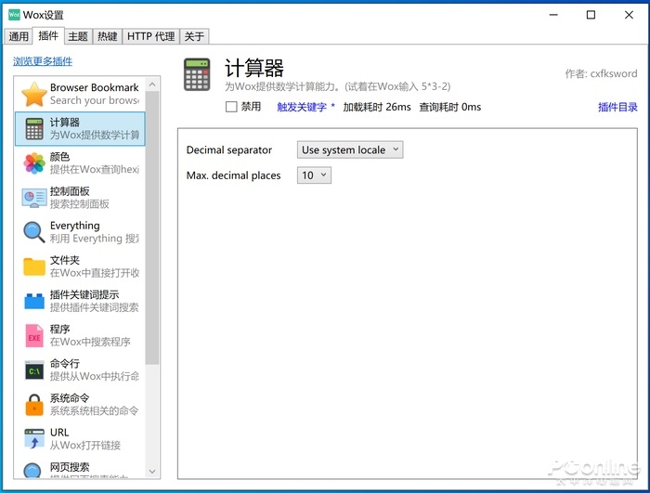Click the 颜色 plugin name
Image resolution: width=650 pixels, height=493 pixels.
(x=59, y=157)
